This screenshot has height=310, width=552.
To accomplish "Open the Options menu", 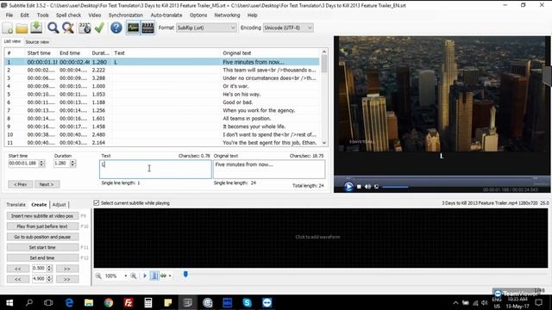I will [x=198, y=15].
